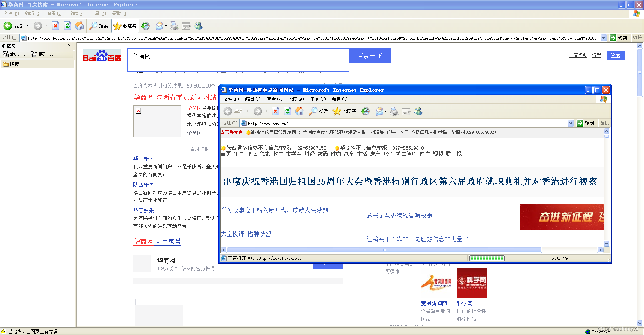
Task: Open 编辑 menu in front 华商网 window
Action: [253, 99]
